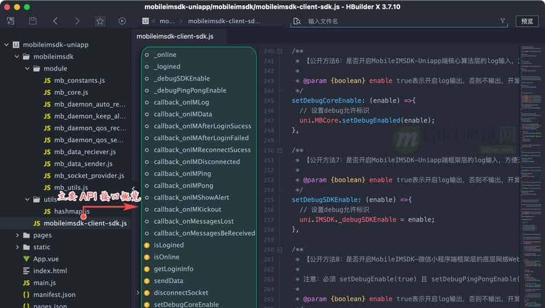Image resolution: width=545 pixels, height=308 pixels.
Task: Click property icon beside callback_onIMPing
Action: [147, 174]
